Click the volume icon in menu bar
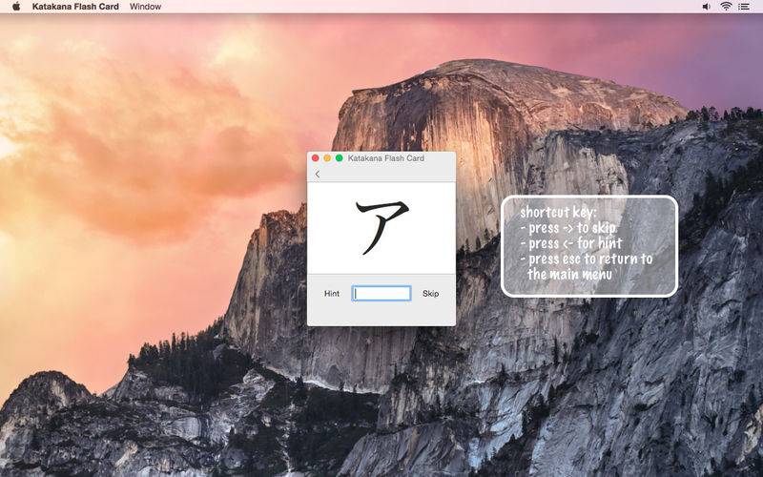The width and height of the screenshot is (763, 477). 706,7
